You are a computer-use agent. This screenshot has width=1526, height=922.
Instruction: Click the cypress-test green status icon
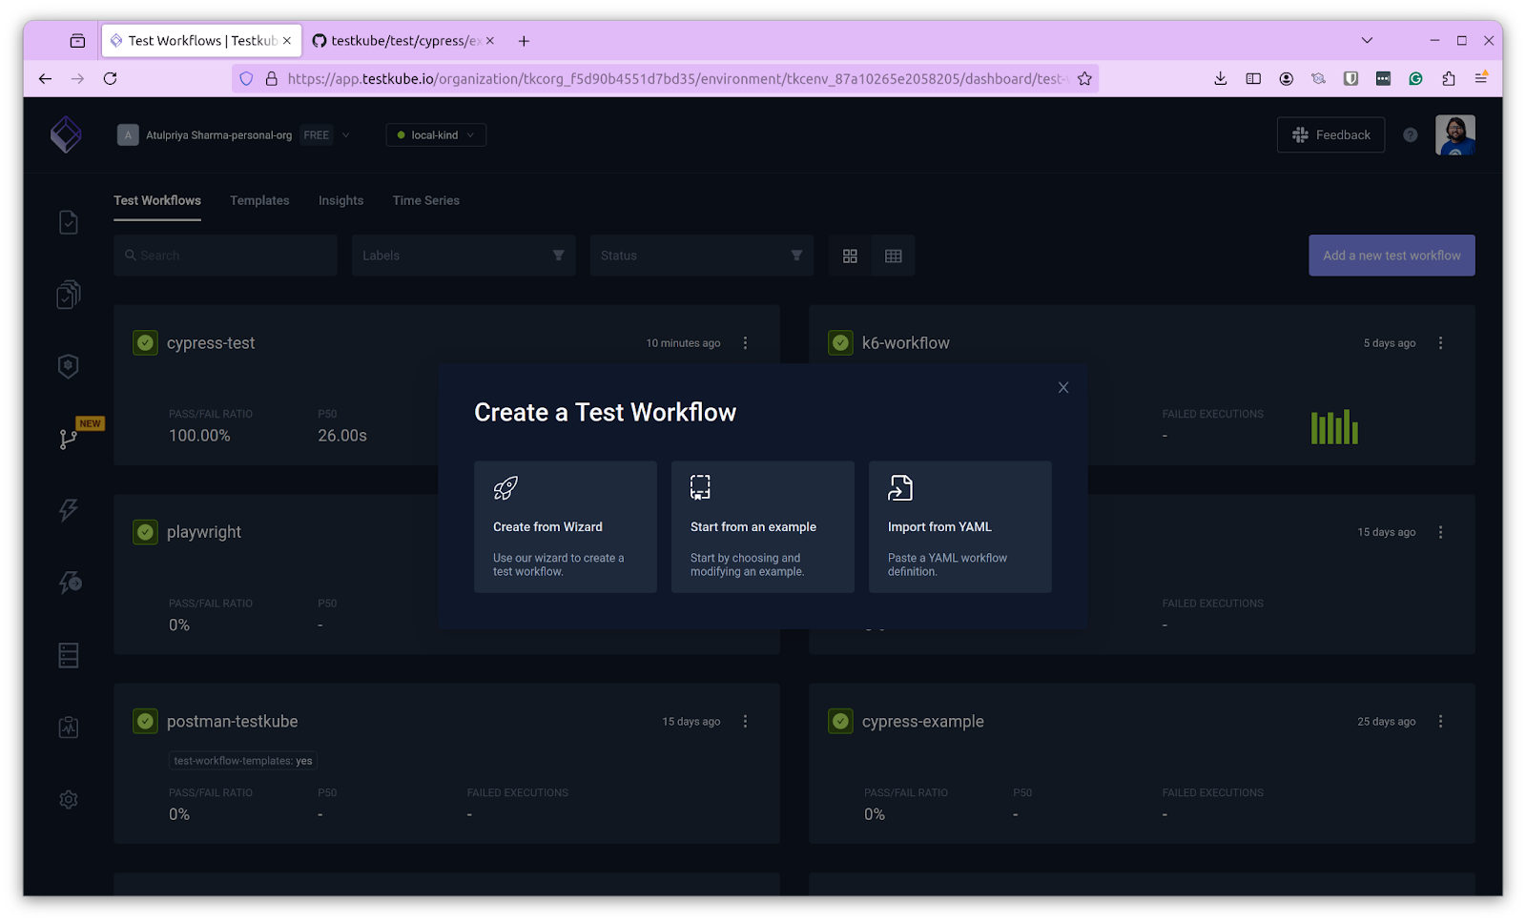pyautogui.click(x=145, y=343)
